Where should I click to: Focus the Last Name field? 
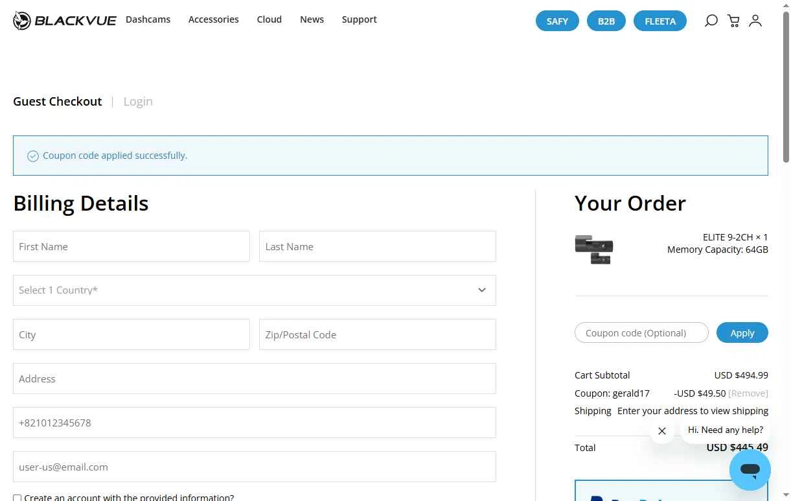[x=378, y=246]
